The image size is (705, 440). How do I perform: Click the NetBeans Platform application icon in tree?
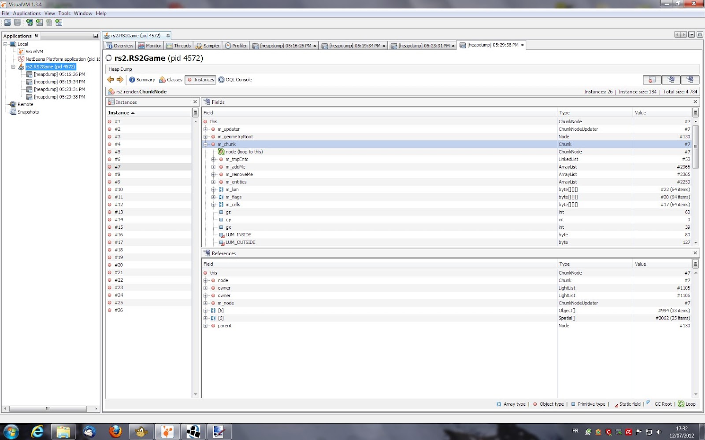tap(21, 59)
